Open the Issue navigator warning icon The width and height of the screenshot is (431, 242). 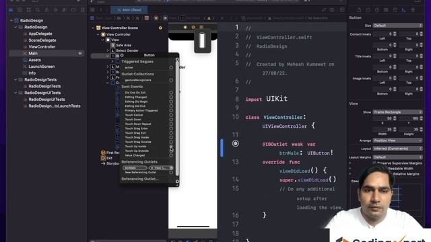point(46,10)
